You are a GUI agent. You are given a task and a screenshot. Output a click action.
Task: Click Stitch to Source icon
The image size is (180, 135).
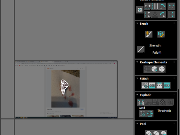159,85
